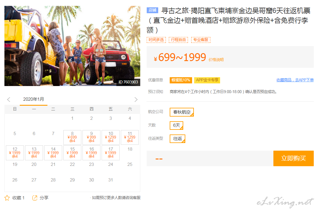Click the 分享 share label
This screenshot has width=317, height=212.
[x=44, y=198]
